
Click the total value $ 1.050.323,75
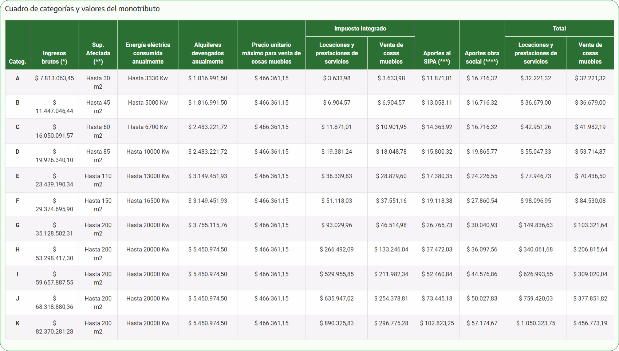(536, 323)
